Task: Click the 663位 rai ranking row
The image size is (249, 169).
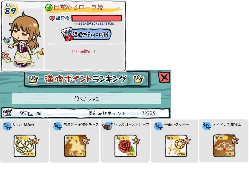Action: click(86, 113)
